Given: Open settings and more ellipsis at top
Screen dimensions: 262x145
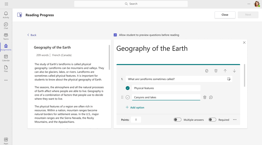Looking at the screenshot, I should coord(249,4).
